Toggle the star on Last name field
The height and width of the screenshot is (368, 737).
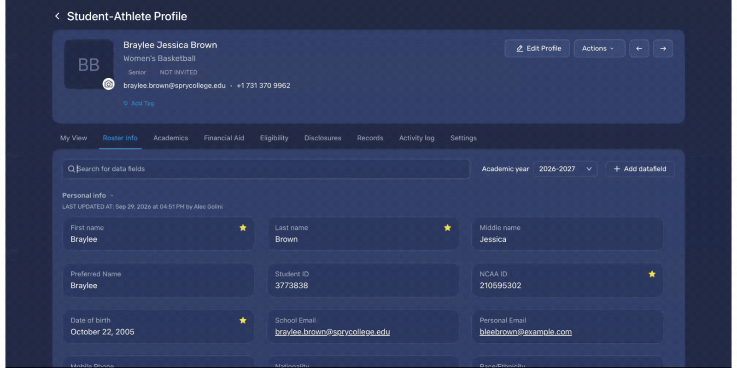(447, 228)
